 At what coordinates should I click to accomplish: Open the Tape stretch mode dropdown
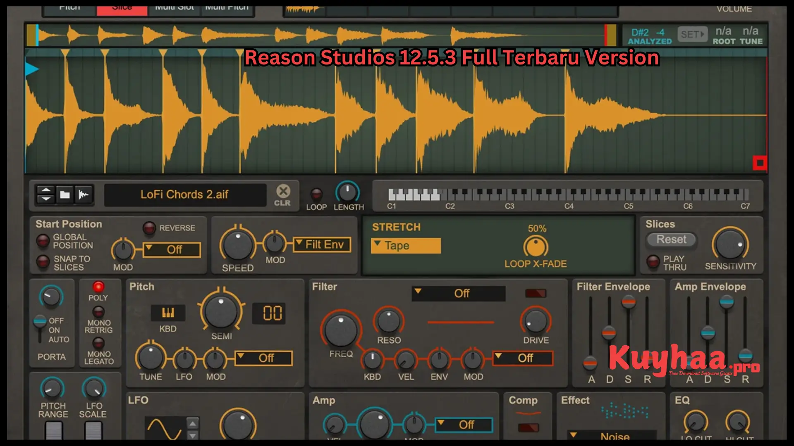[406, 246]
